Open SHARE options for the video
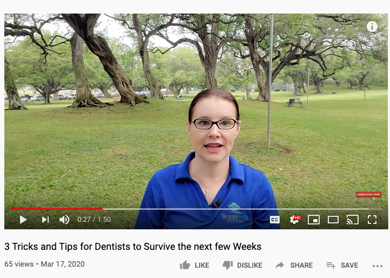The height and width of the screenshot is (278, 390). tap(294, 266)
